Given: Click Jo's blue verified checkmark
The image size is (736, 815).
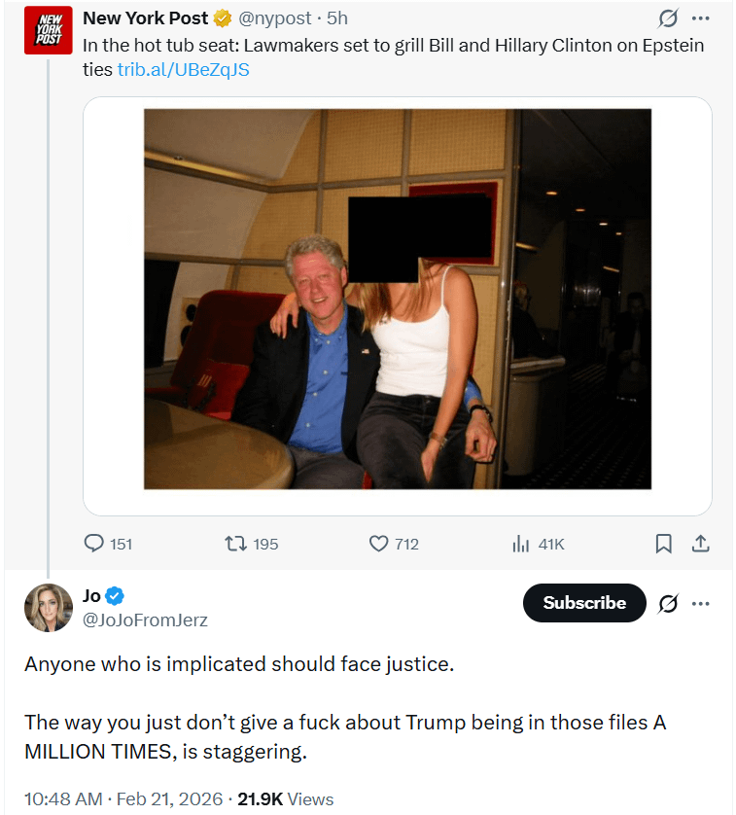Looking at the screenshot, I should 114,596.
